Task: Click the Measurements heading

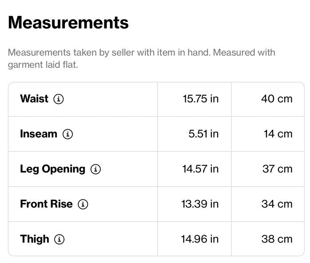Action: coord(68,23)
